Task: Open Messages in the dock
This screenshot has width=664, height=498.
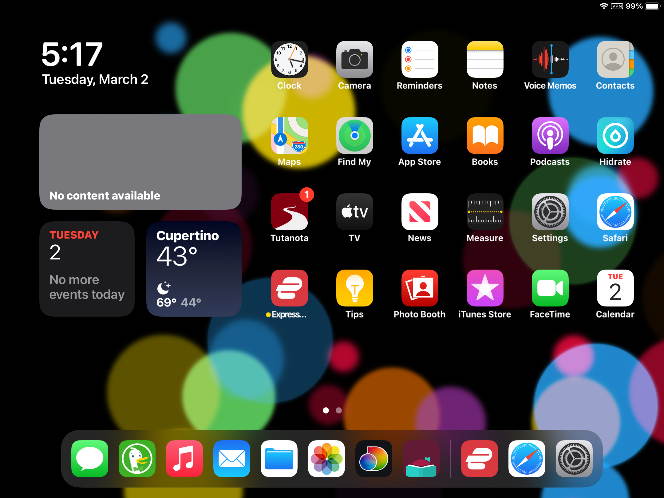Action: point(90,458)
